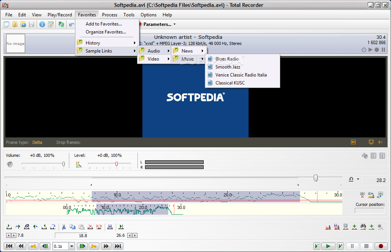The width and height of the screenshot is (391, 252).
Task: Open the File menu
Action: [x=9, y=15]
